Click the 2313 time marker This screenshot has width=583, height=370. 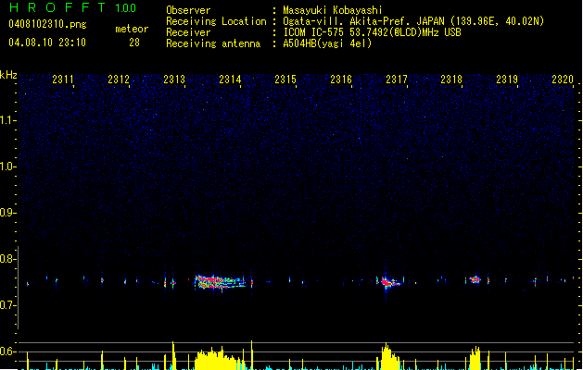pos(174,80)
